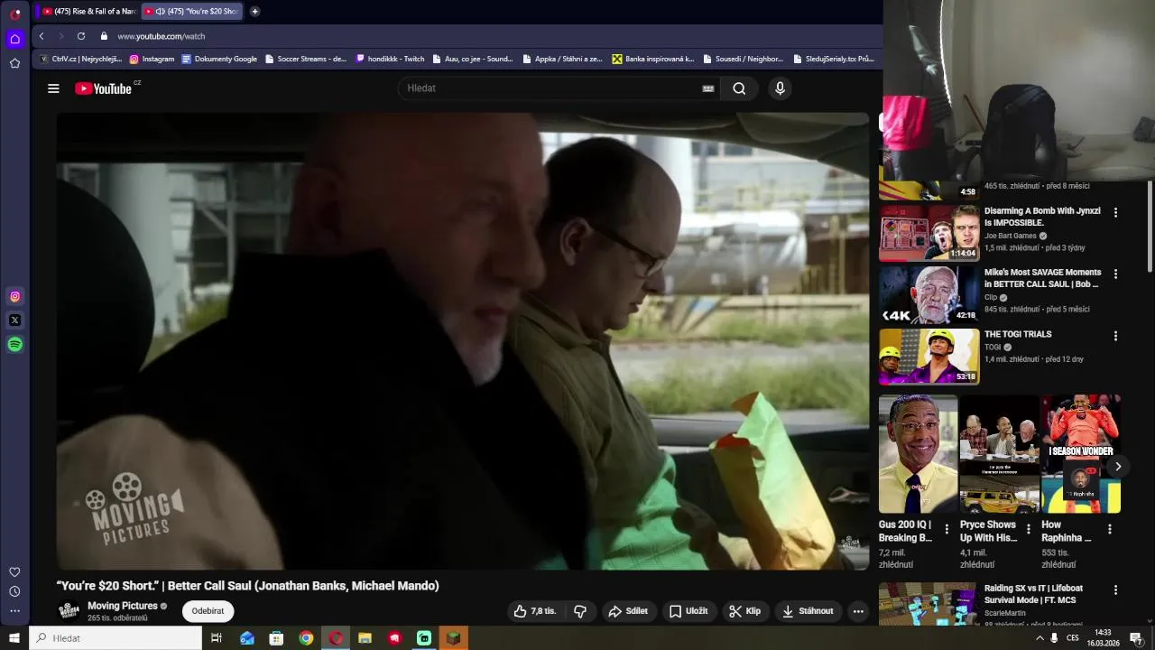Open options for THE TOGI TRIALS video
Screen dimensions: 1155x650
[x=1115, y=336]
